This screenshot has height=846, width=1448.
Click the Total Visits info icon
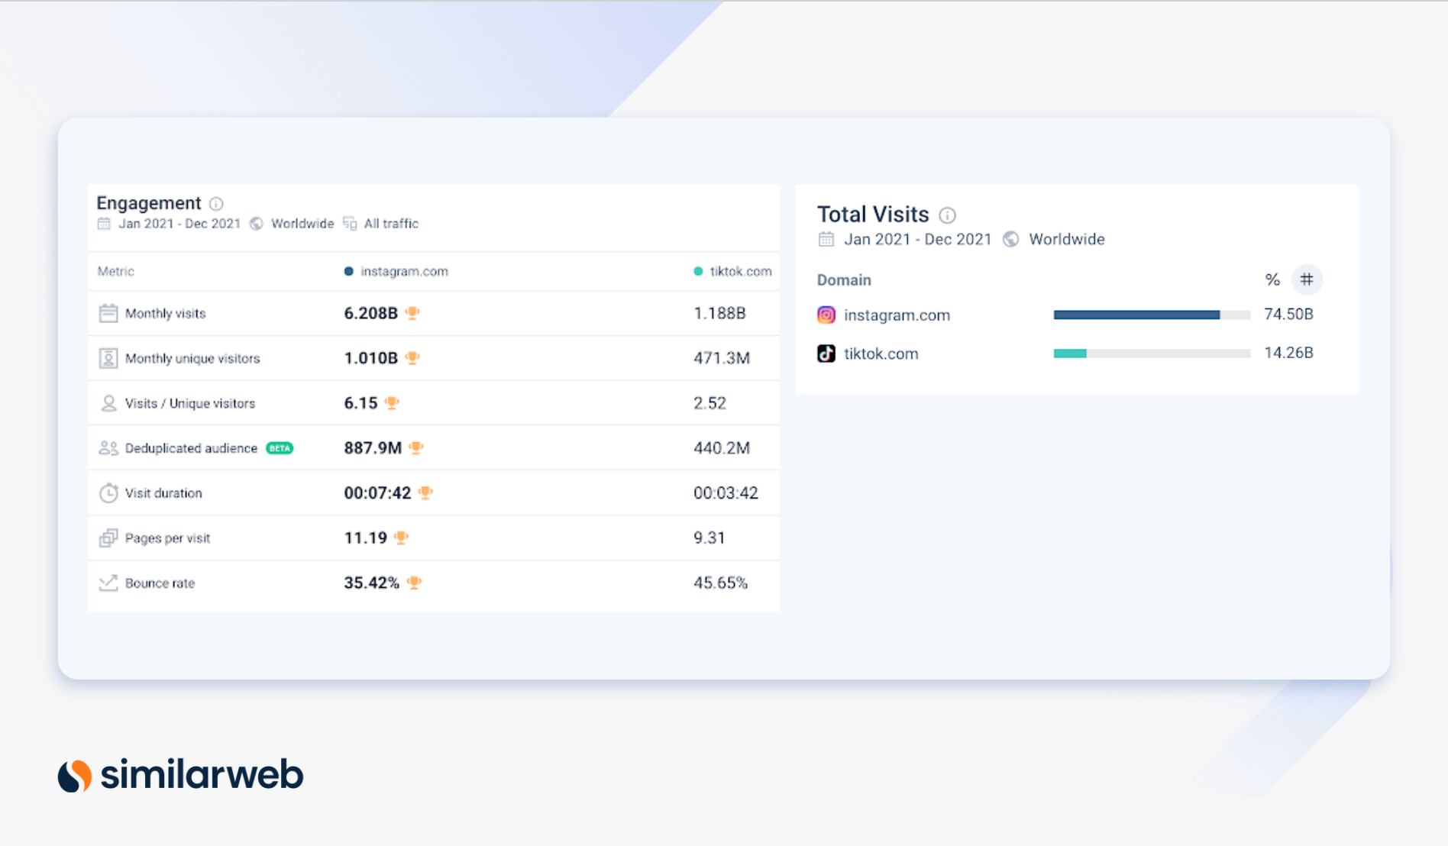pos(947,215)
